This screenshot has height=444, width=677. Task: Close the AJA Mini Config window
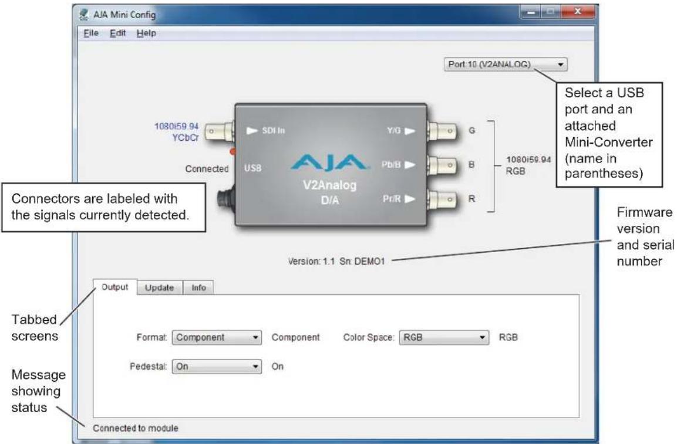click(x=578, y=12)
